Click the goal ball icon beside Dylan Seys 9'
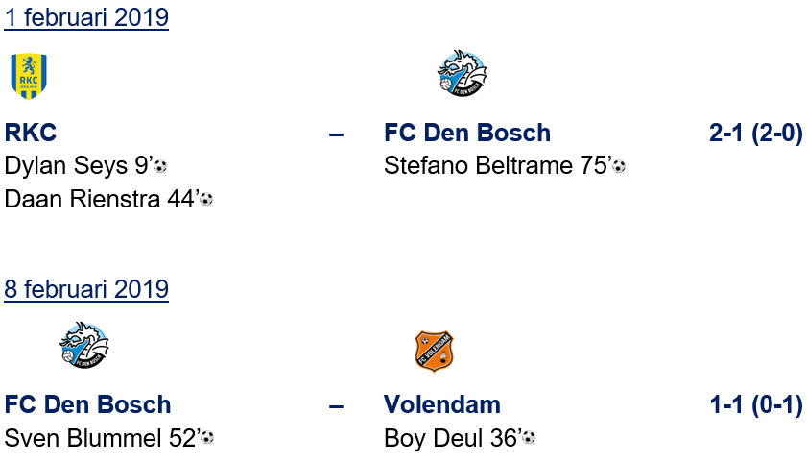Image resolution: width=807 pixels, height=463 pixels. pos(160,166)
